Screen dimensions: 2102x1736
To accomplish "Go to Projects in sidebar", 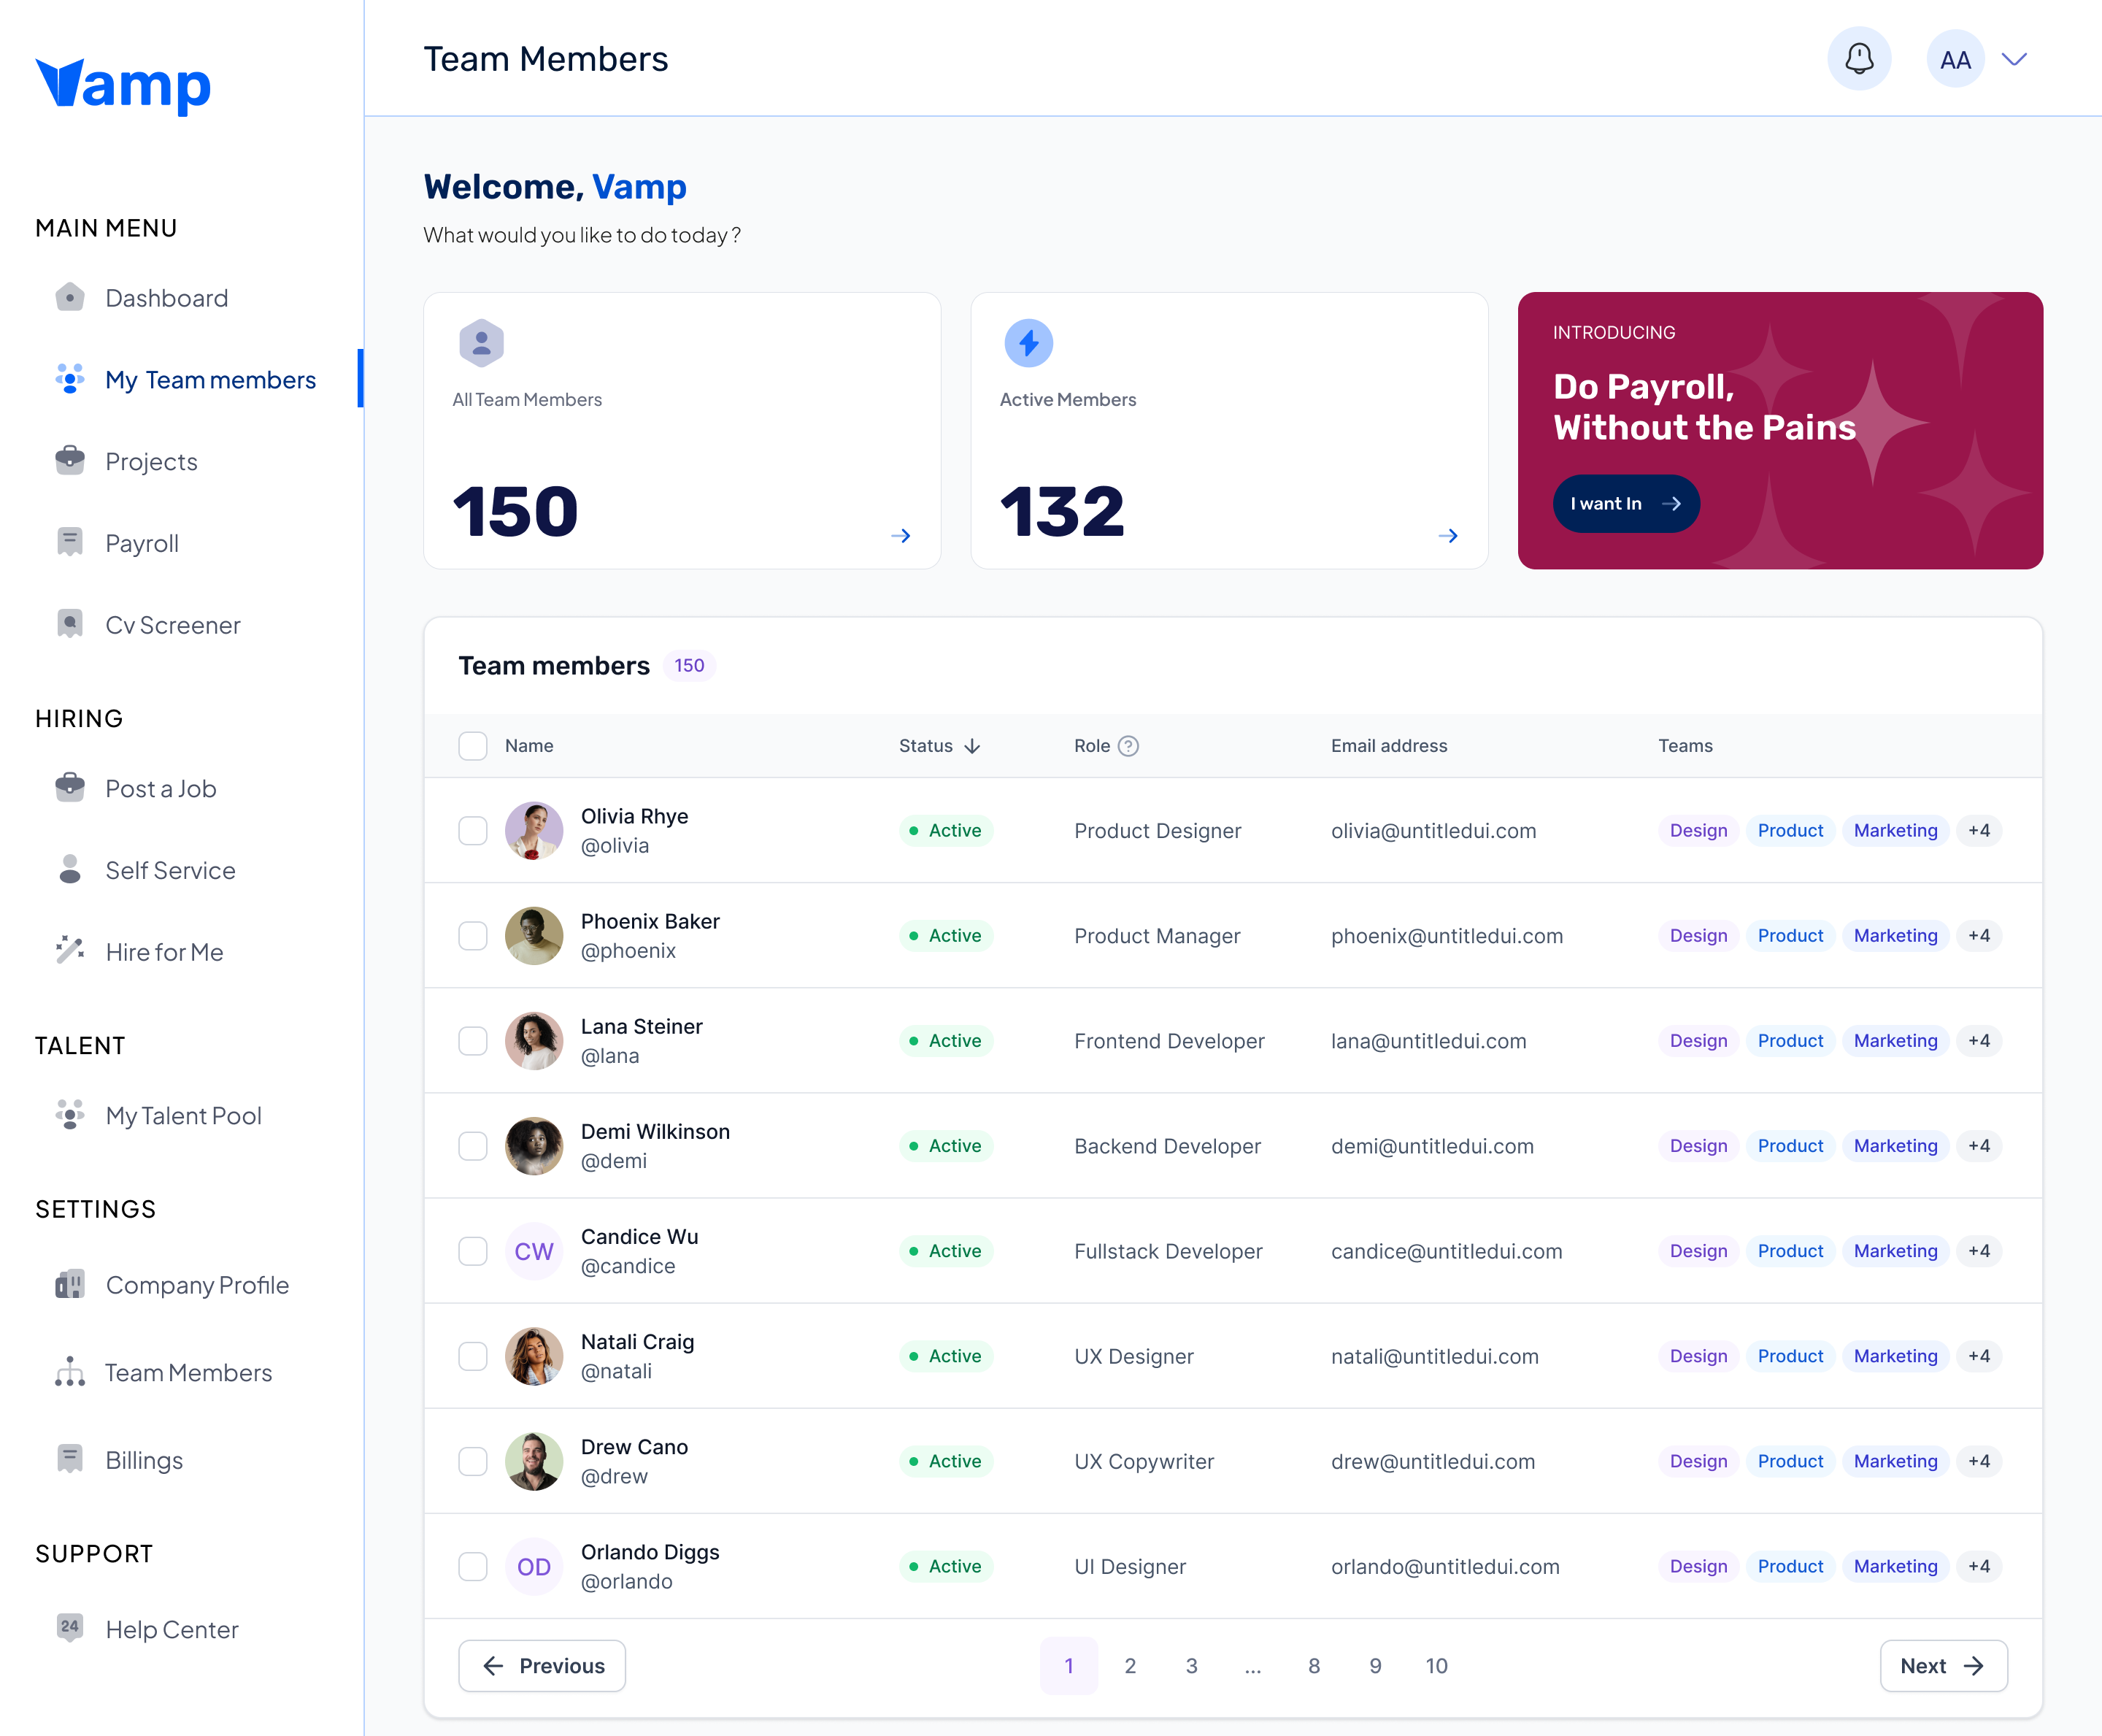I will point(152,462).
